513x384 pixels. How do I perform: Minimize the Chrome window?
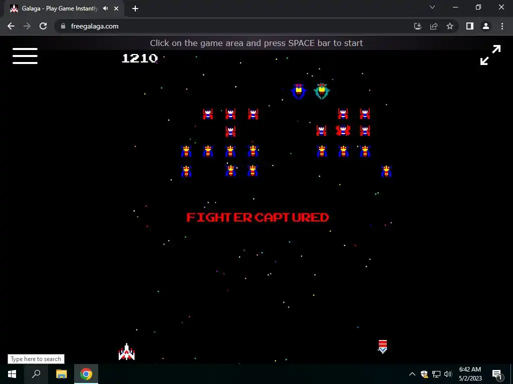click(455, 7)
